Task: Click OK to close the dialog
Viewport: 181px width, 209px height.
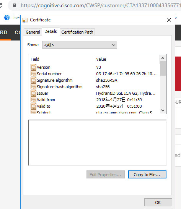Action: click(158, 203)
